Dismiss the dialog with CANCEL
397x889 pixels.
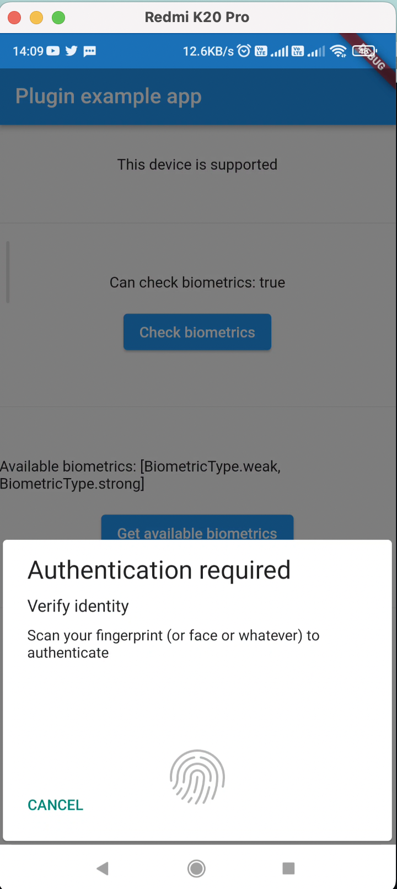pos(55,805)
